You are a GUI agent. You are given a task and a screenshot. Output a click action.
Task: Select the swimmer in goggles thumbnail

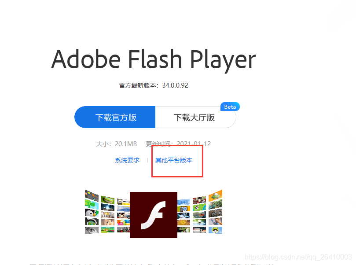[x=199, y=222]
